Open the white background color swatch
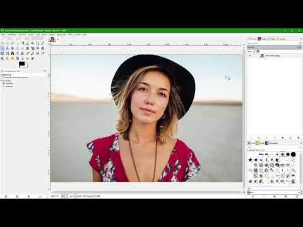 pos(26,66)
